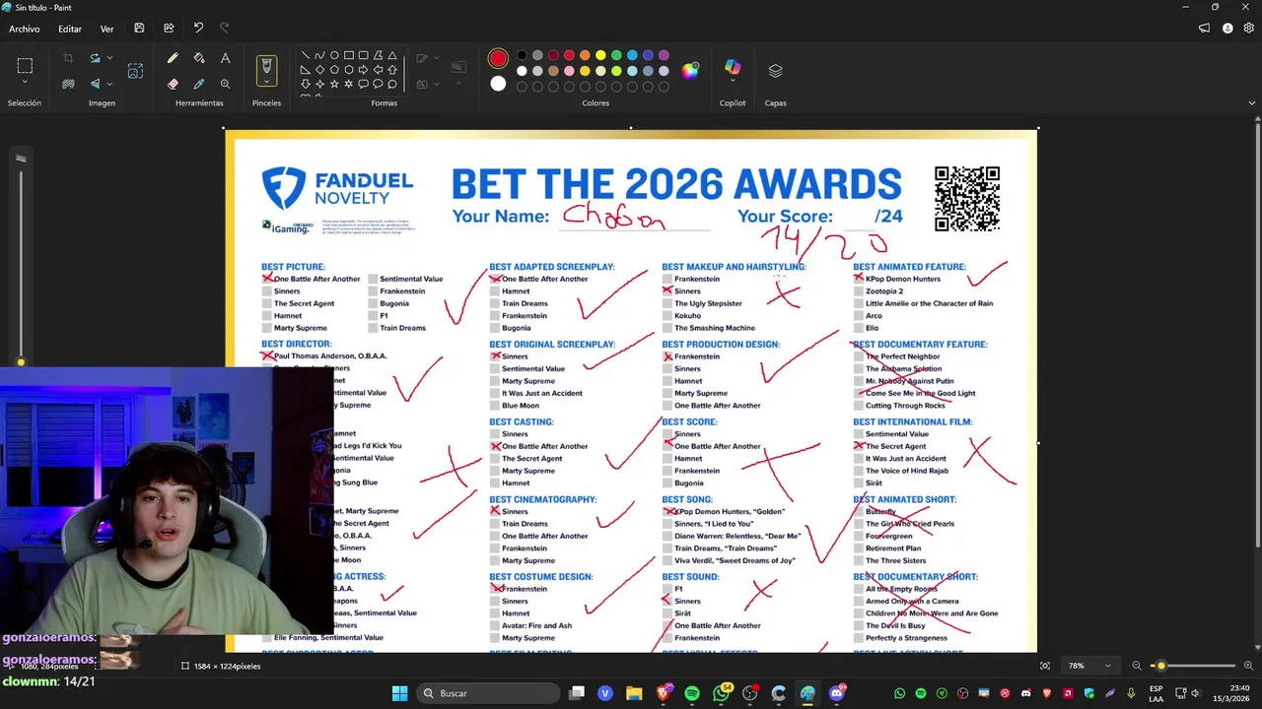Open the Layers (Capas) panel
Screen dimensions: 1262x709
[x=775, y=71]
